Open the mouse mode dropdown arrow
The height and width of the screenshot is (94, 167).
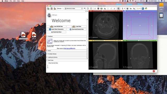[x=124, y=9]
